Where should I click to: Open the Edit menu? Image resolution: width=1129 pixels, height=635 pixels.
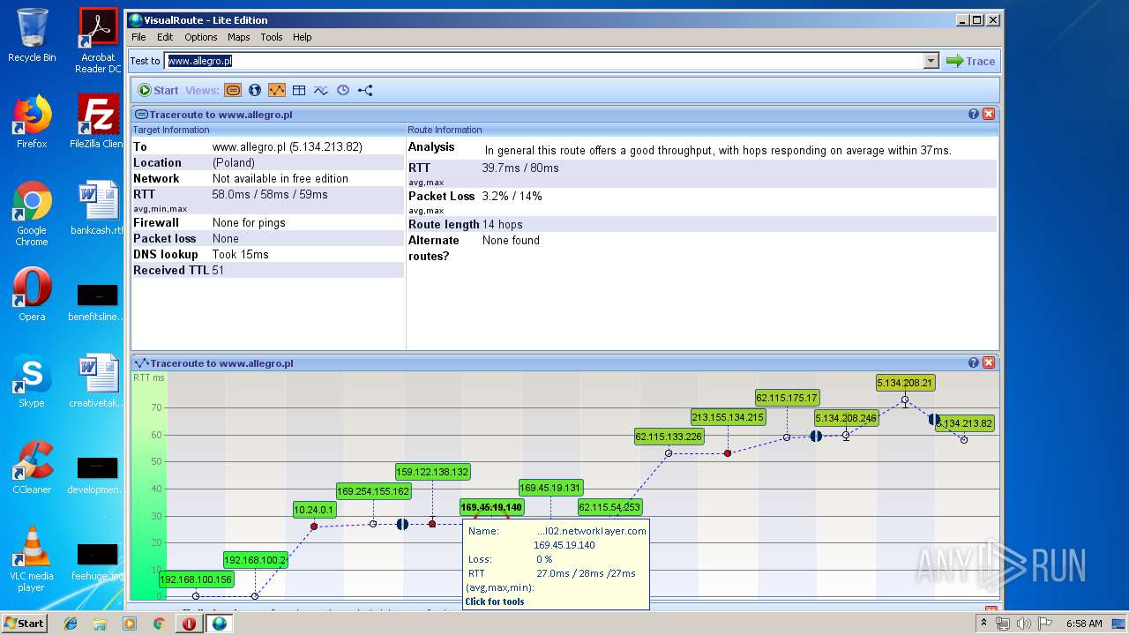pyautogui.click(x=165, y=37)
